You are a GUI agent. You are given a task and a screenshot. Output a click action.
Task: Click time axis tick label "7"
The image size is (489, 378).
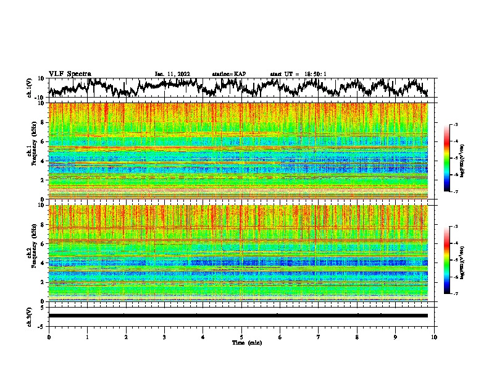tap(319, 337)
